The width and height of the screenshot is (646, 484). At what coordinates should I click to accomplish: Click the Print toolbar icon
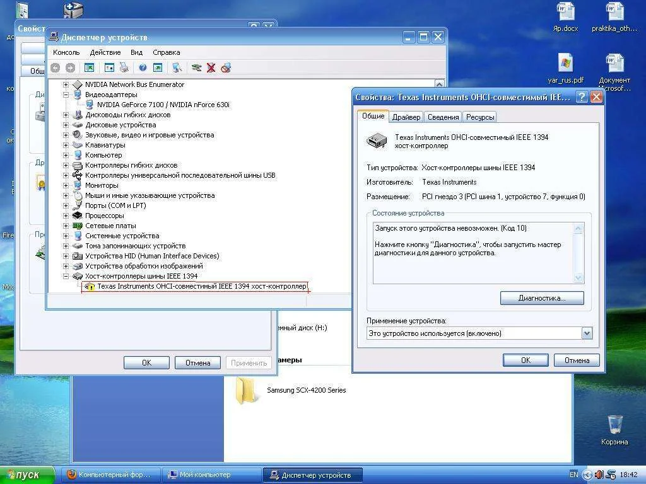(x=124, y=68)
